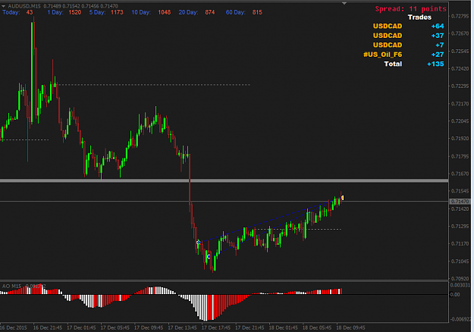Screen dimensions: 474x332
Task: Click the 5 Day value '1173'
Action: coord(117,12)
